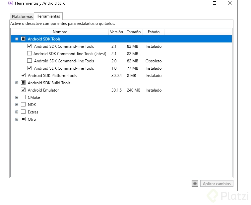251x205 pixels.
Task: Select the NDK row label
Action: click(32, 105)
